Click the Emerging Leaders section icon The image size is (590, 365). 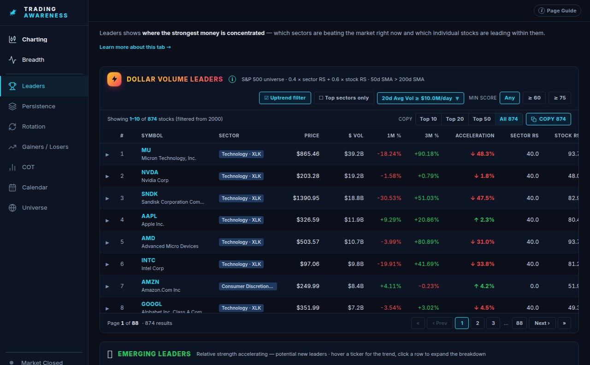110,354
